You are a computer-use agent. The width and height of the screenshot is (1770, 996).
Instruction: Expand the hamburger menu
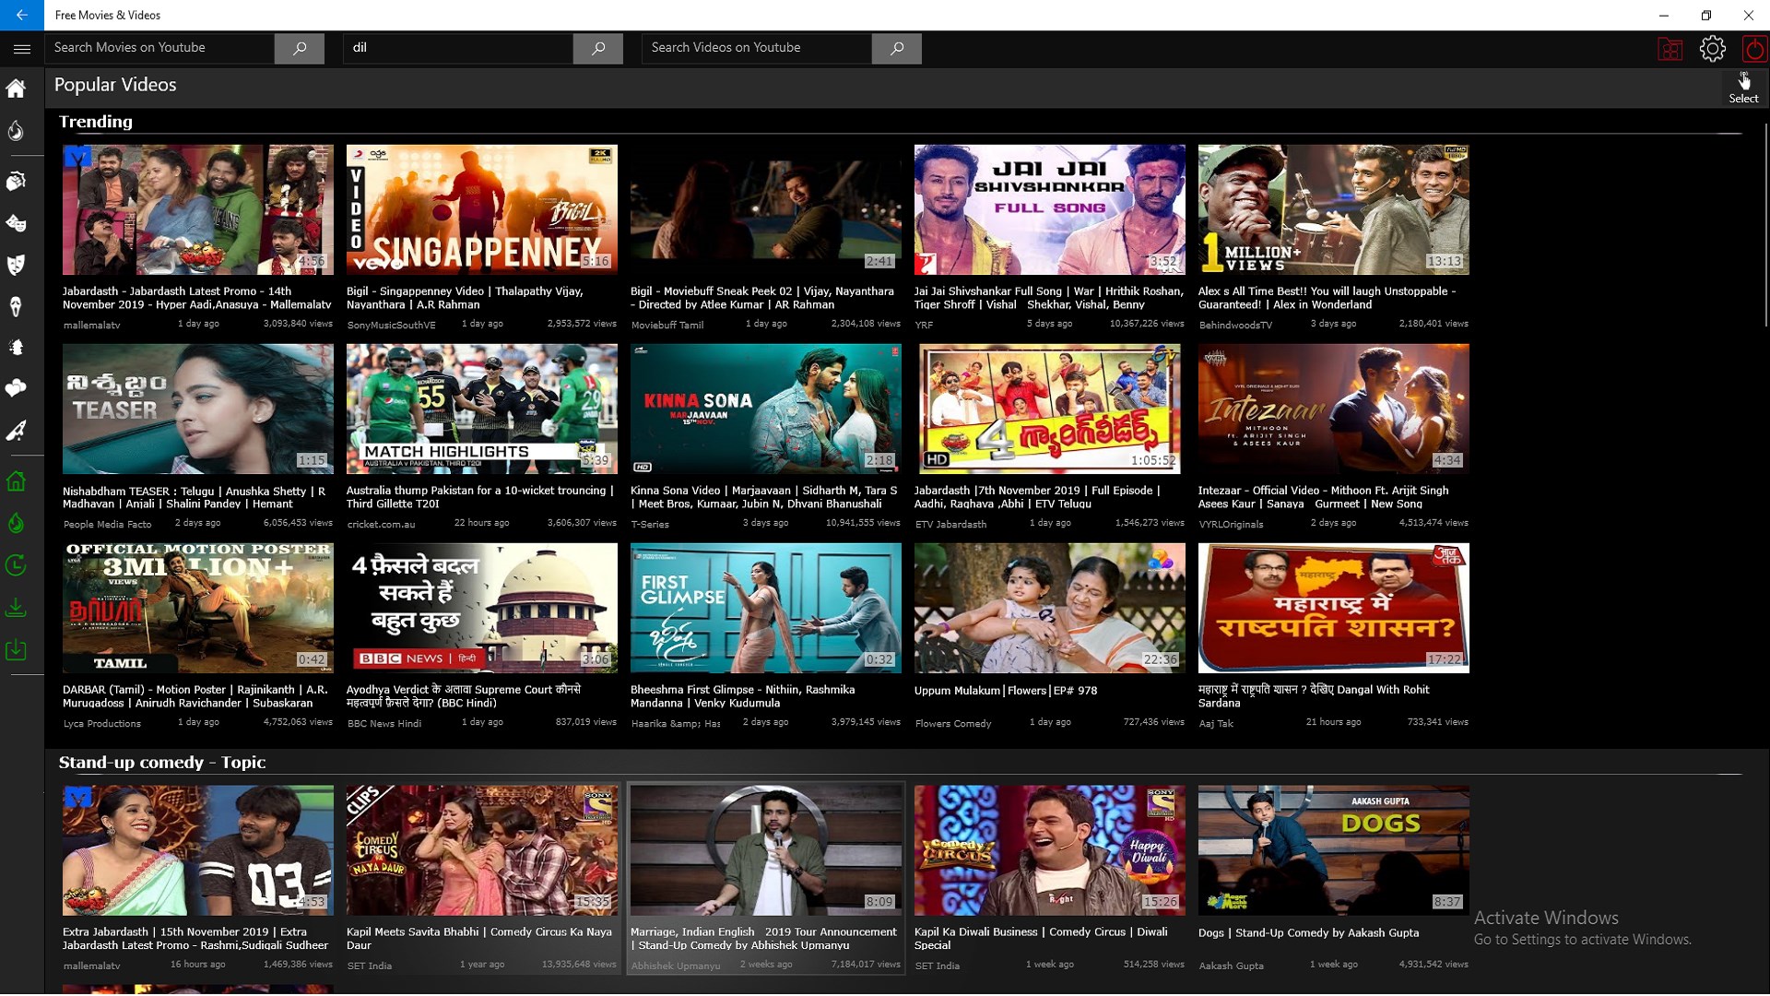click(x=22, y=49)
